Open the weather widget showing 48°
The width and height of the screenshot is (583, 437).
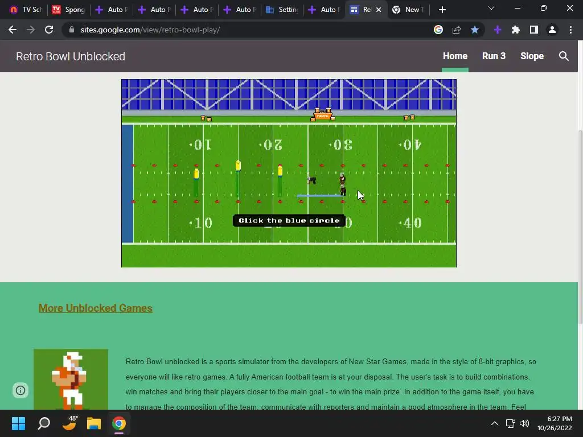[69, 423]
